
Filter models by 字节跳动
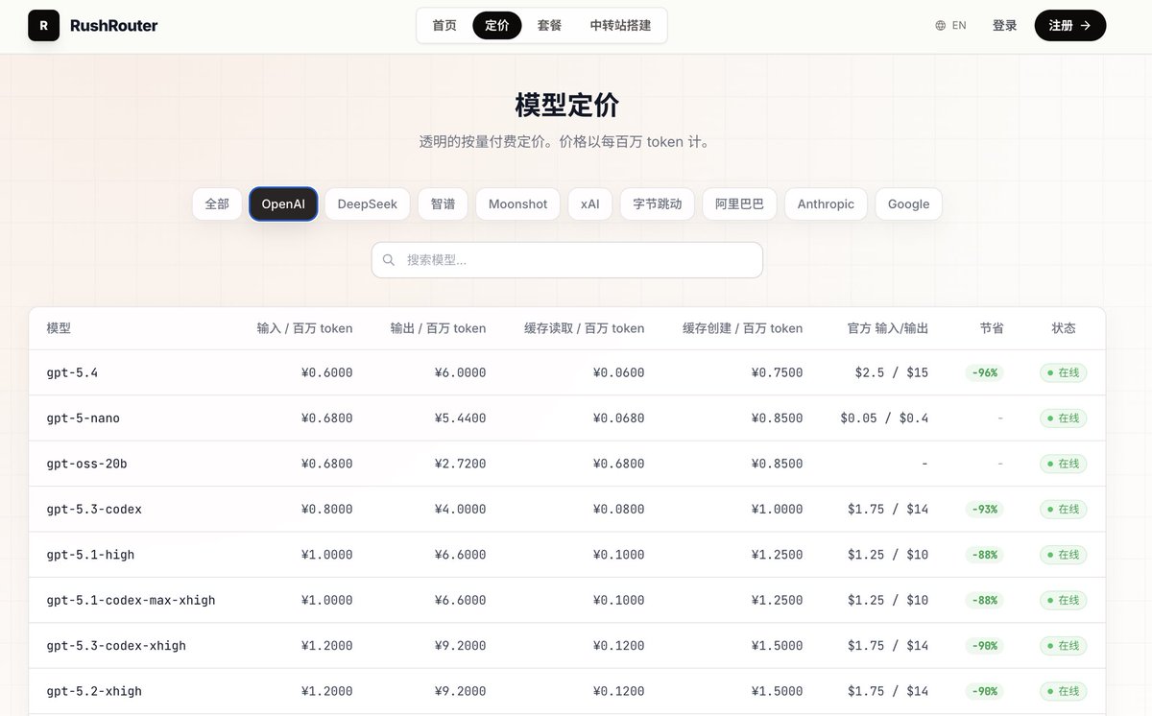coord(658,204)
